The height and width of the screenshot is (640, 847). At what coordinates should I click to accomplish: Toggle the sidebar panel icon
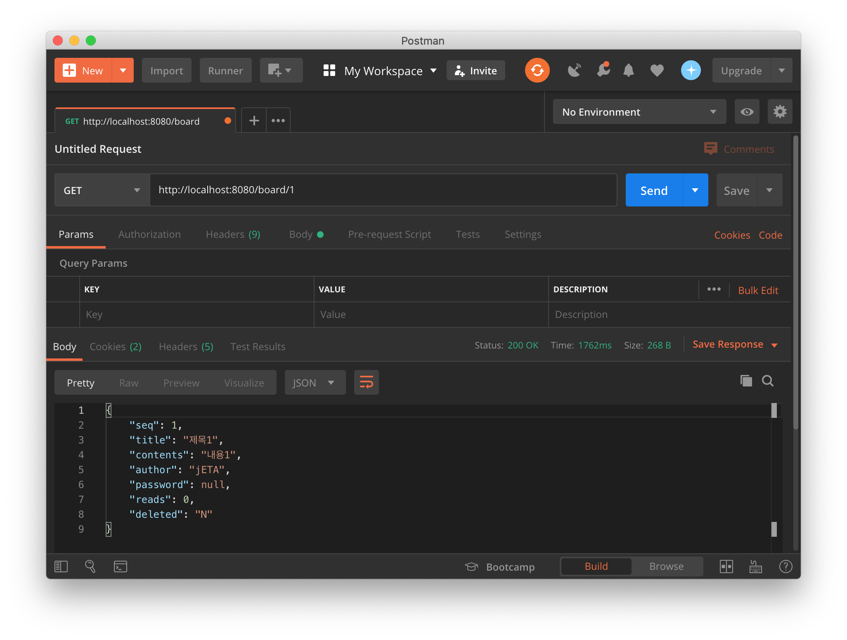pos(61,567)
